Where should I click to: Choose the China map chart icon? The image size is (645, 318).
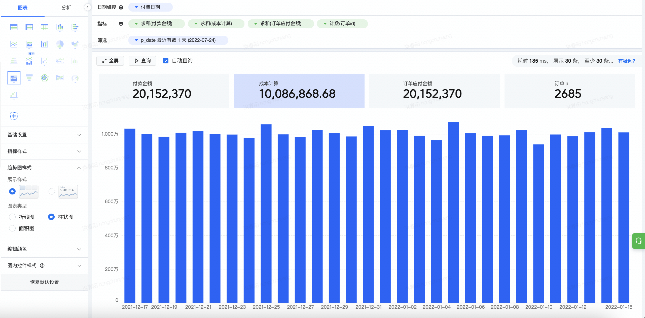click(x=75, y=44)
